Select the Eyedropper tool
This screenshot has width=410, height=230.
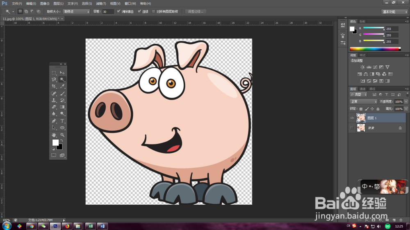(x=62, y=86)
